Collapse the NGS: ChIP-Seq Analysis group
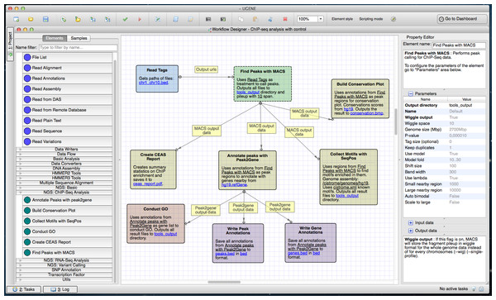 coord(64,193)
